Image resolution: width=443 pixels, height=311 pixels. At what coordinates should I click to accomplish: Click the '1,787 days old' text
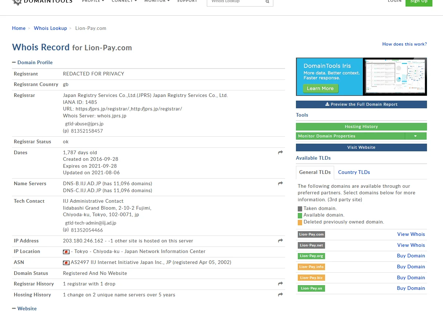(80, 153)
